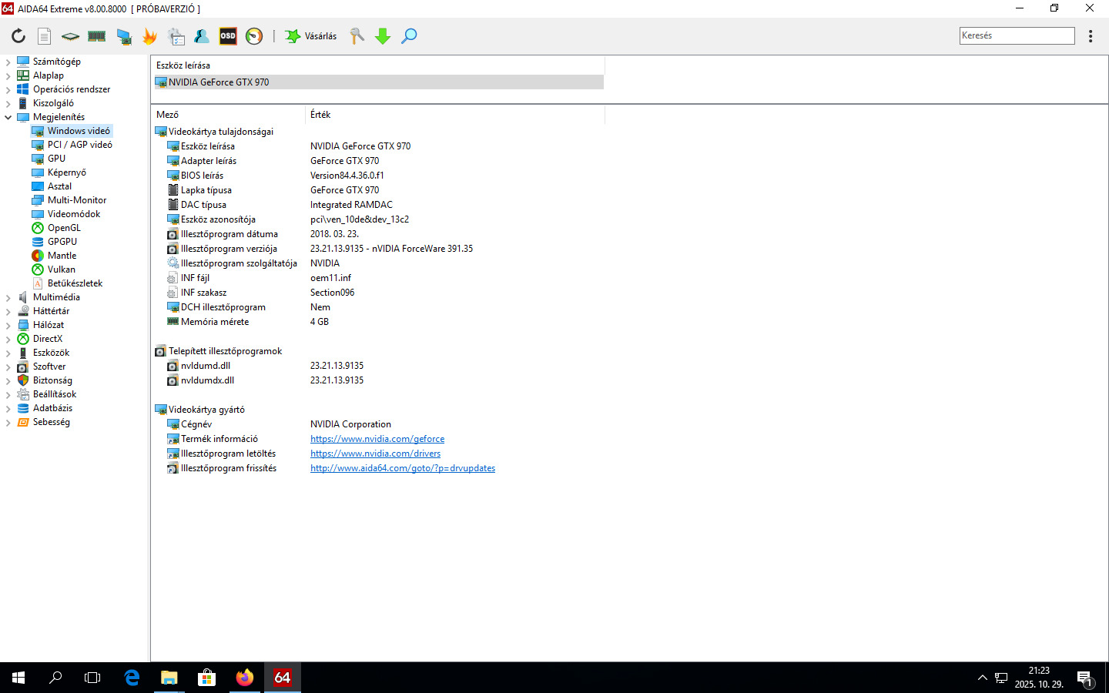Select the Multi-Monitor tree item
The width and height of the screenshot is (1109, 693).
(x=77, y=200)
